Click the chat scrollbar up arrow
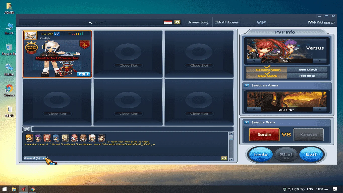This screenshot has width=343, height=193. pyautogui.click(x=231, y=134)
